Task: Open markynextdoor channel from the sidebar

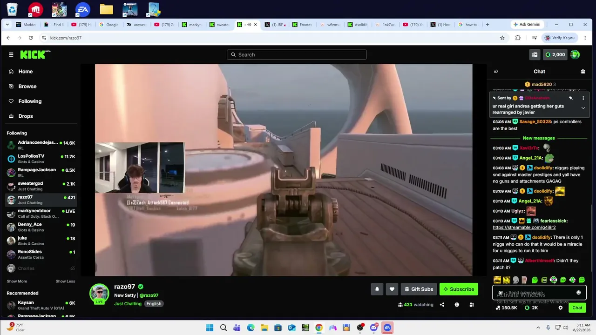Action: [x=41, y=214]
